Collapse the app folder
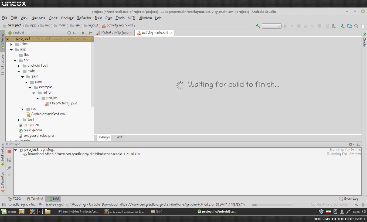This screenshot has height=222, width=367. 11,50
